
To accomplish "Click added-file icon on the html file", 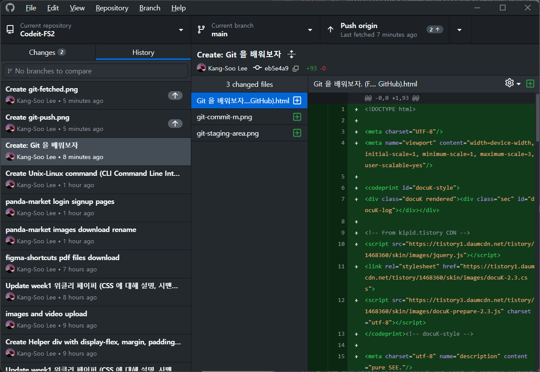I will click(297, 101).
